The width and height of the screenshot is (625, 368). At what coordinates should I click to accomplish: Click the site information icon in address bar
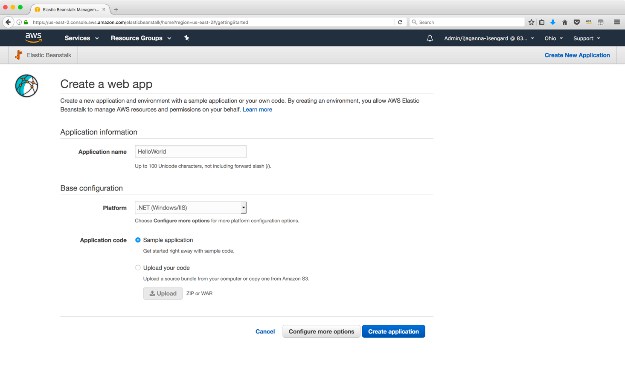19,22
